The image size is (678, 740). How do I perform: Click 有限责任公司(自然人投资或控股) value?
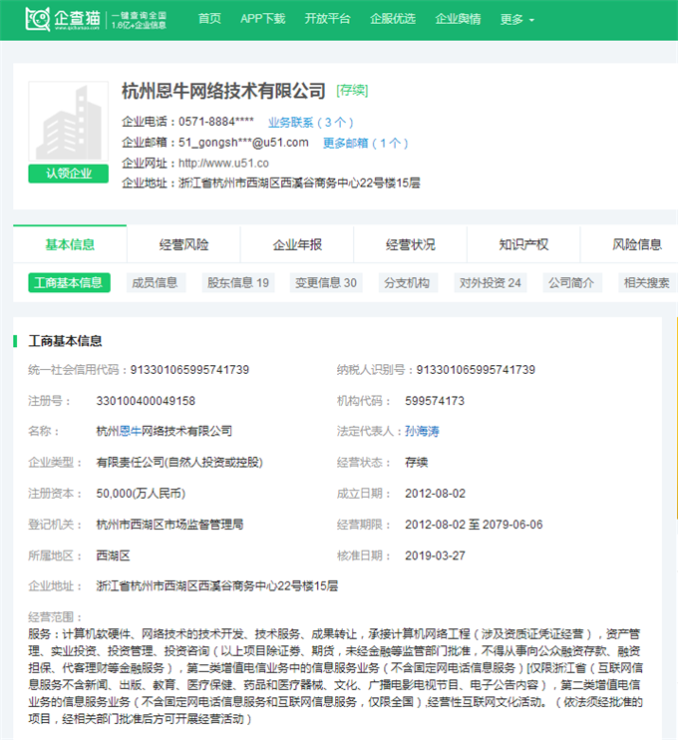coord(179,462)
